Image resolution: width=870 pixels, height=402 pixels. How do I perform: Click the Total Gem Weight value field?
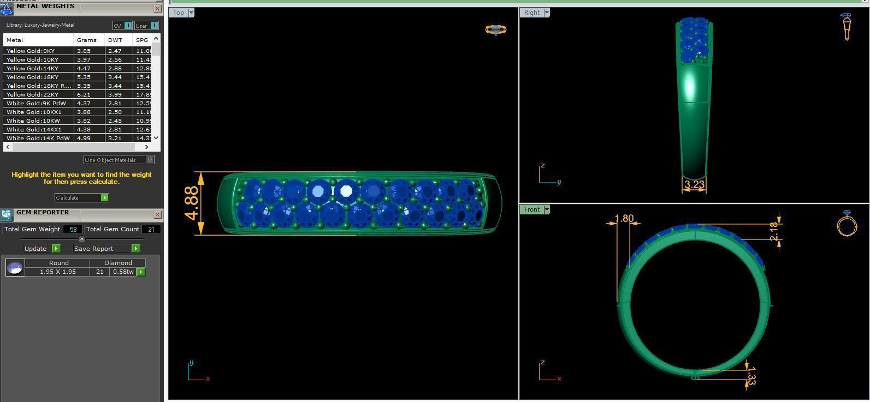click(x=73, y=229)
